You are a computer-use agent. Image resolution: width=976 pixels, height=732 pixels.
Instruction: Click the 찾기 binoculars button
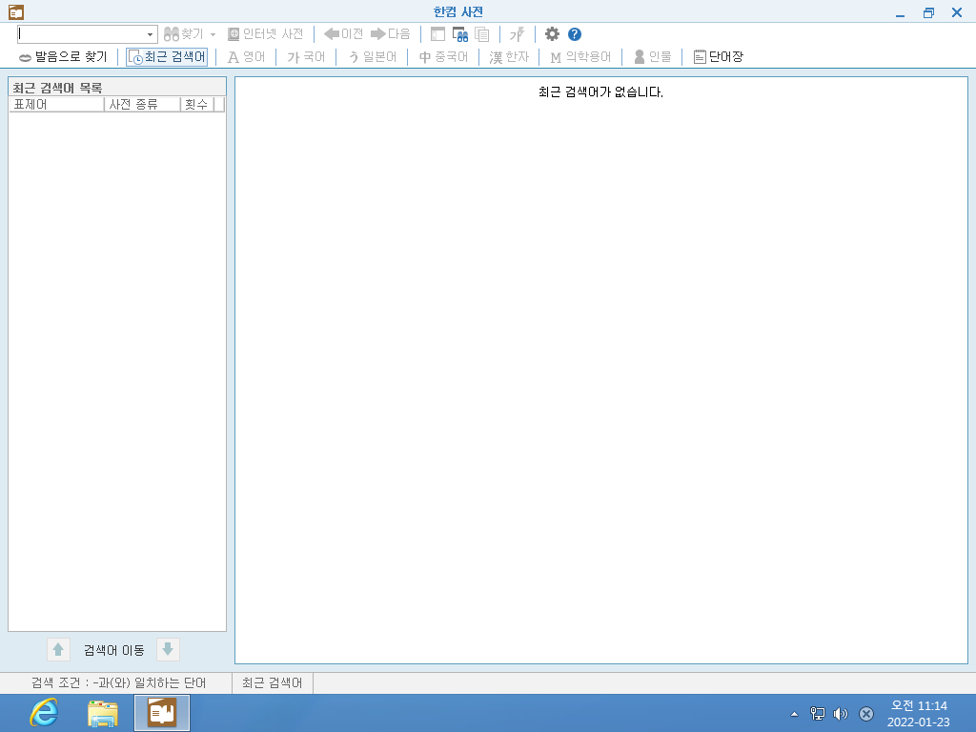pos(184,33)
